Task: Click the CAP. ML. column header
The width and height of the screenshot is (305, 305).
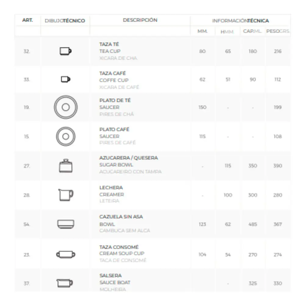Action: click(253, 31)
